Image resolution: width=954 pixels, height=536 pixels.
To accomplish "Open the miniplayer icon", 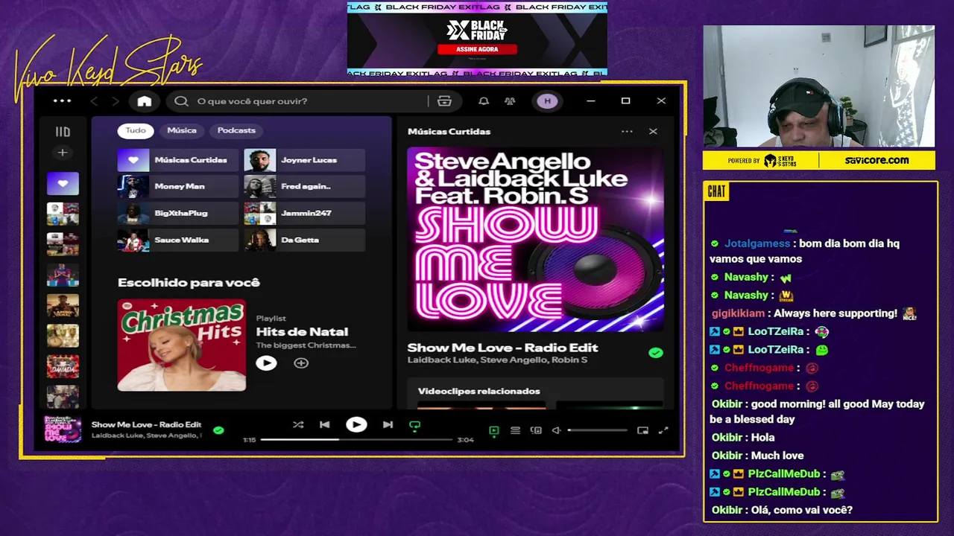I will coord(642,430).
